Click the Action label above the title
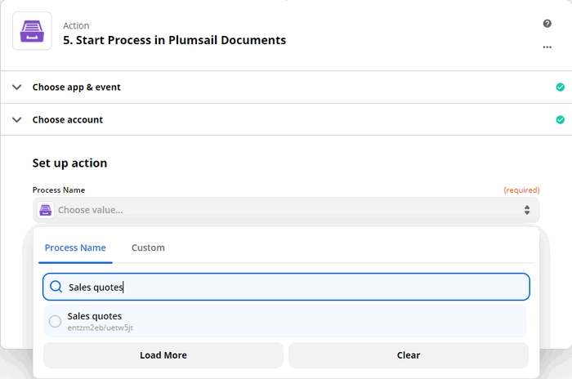Screen dimensions: 572x379 coord(76,25)
